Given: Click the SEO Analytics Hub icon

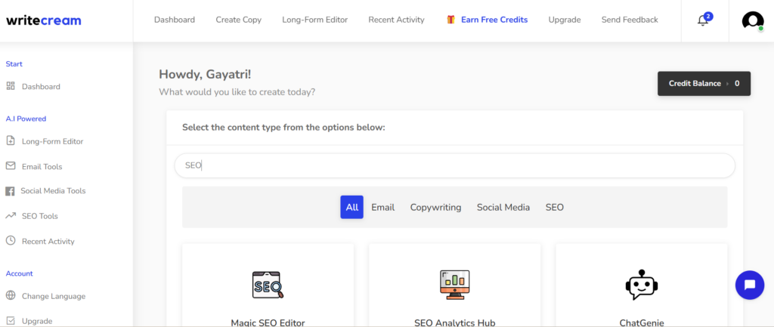Looking at the screenshot, I should 454,284.
